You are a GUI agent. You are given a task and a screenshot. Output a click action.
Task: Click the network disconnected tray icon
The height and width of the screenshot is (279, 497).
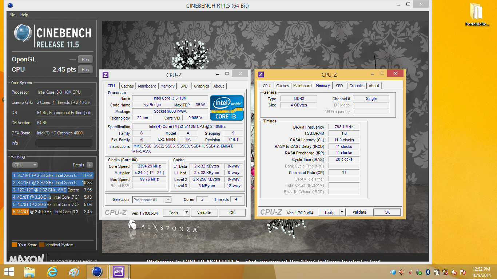pyautogui.click(x=445, y=272)
